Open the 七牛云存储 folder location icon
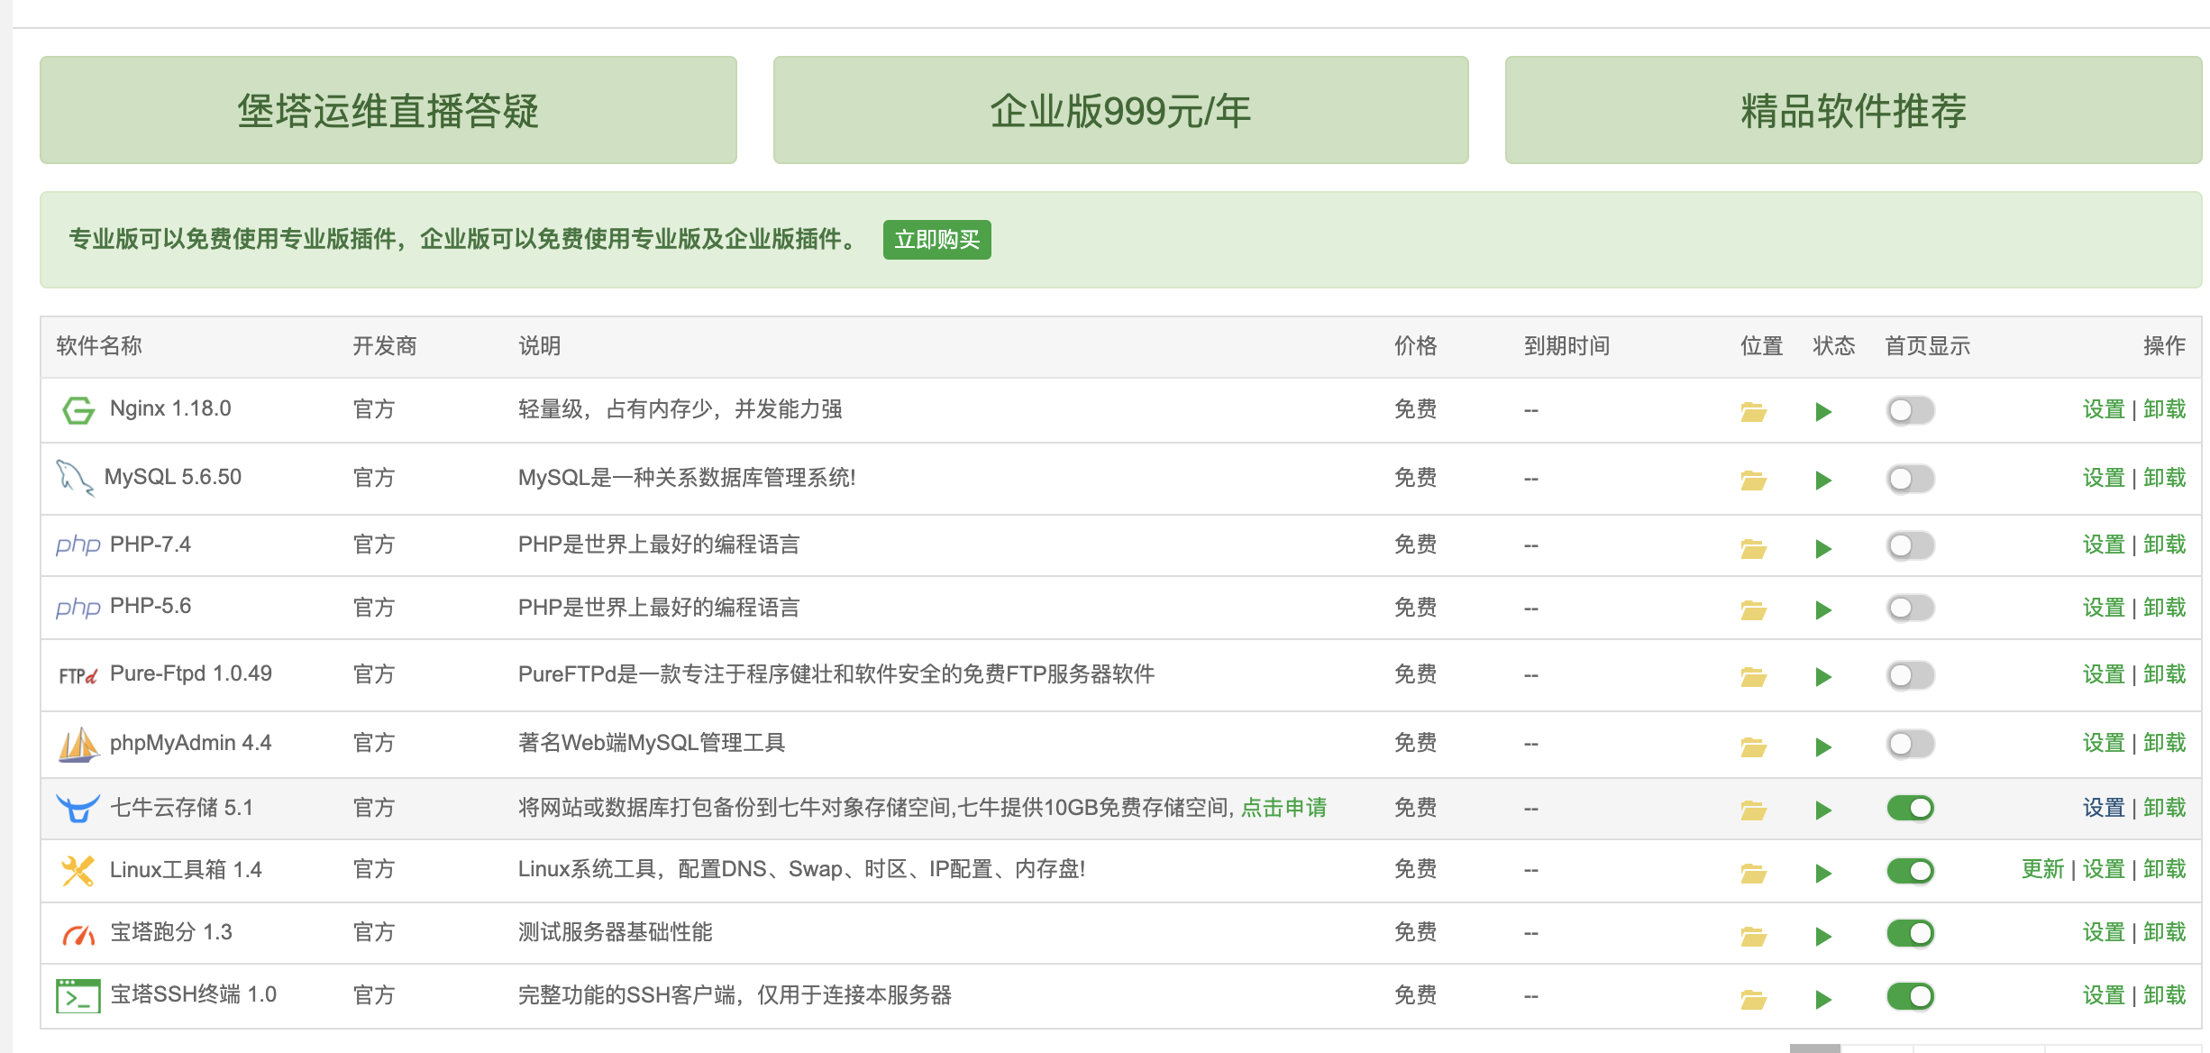The image size is (2210, 1053). (1753, 810)
